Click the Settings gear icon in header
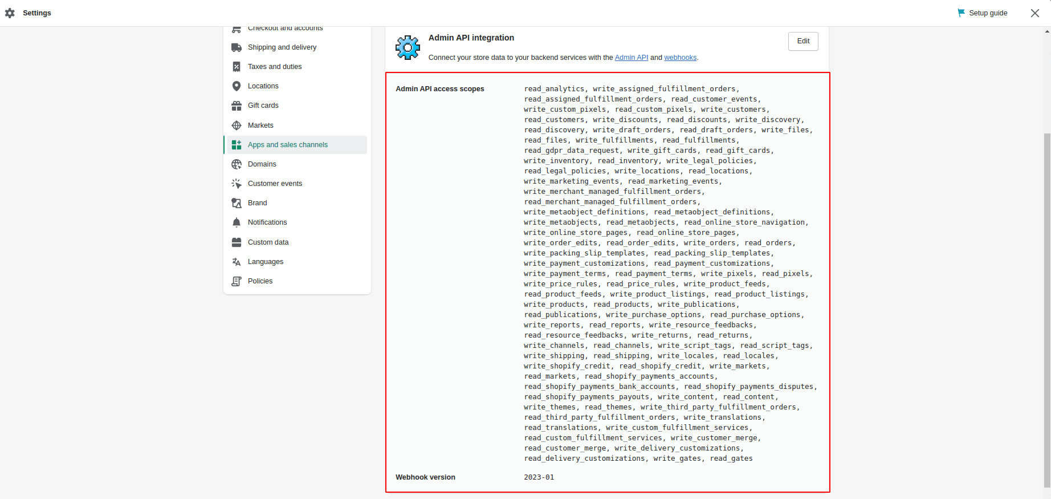This screenshot has width=1051, height=499. pyautogui.click(x=10, y=13)
